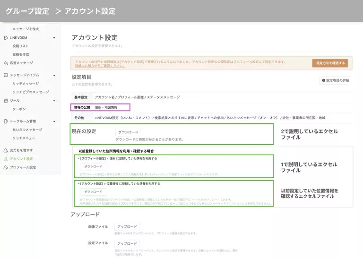
Task: Click the プロフィール設定 person icon in sidebar
Action: (6, 167)
